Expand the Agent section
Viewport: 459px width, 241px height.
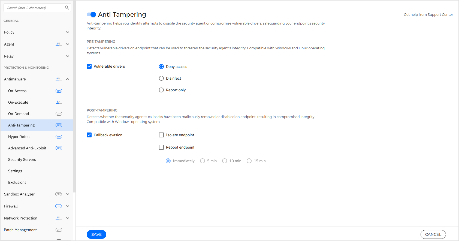tap(68, 44)
